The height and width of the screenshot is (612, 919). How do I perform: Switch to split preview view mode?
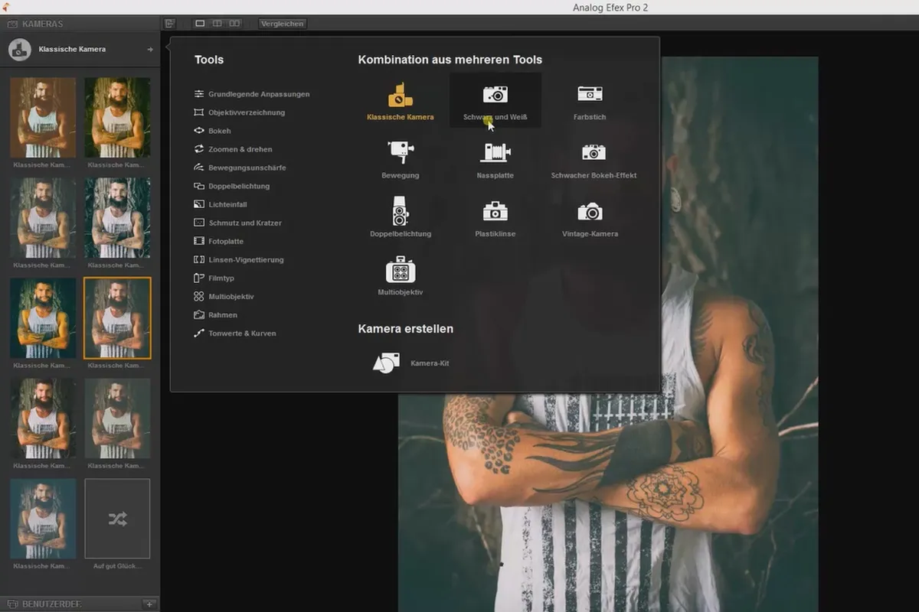[x=217, y=24]
